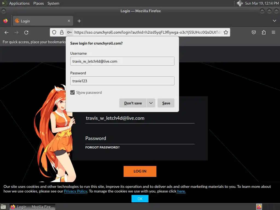The image size is (280, 210).
Task: Open the tracking protection shield icon
Action: point(54,32)
